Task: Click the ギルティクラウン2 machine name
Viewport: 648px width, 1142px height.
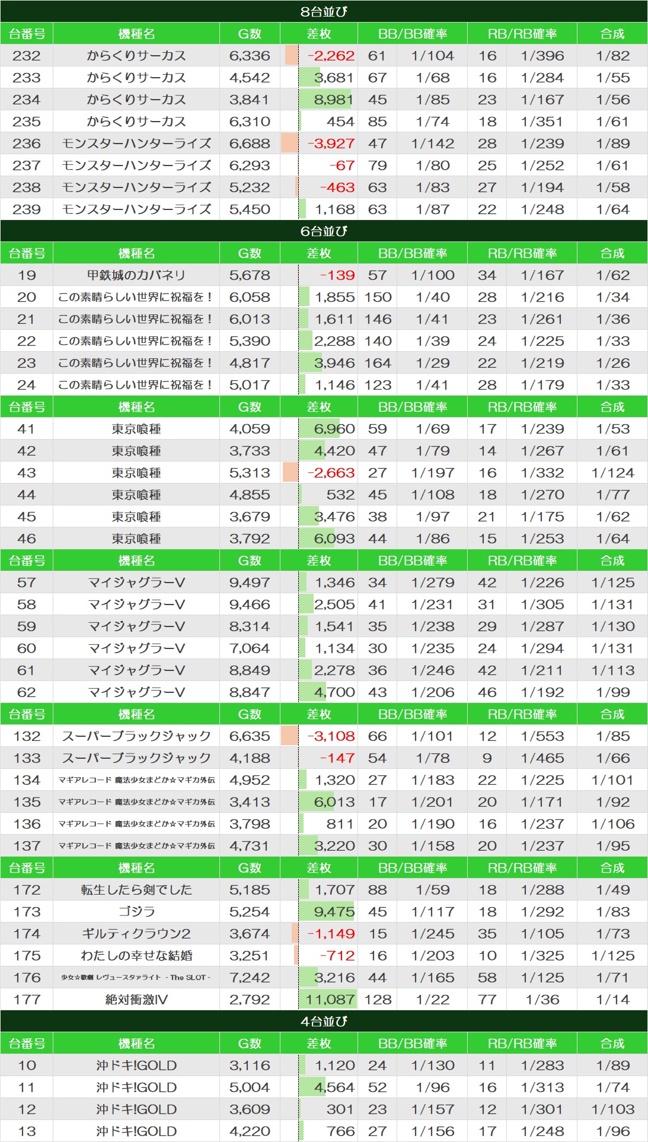Action: pos(136,934)
